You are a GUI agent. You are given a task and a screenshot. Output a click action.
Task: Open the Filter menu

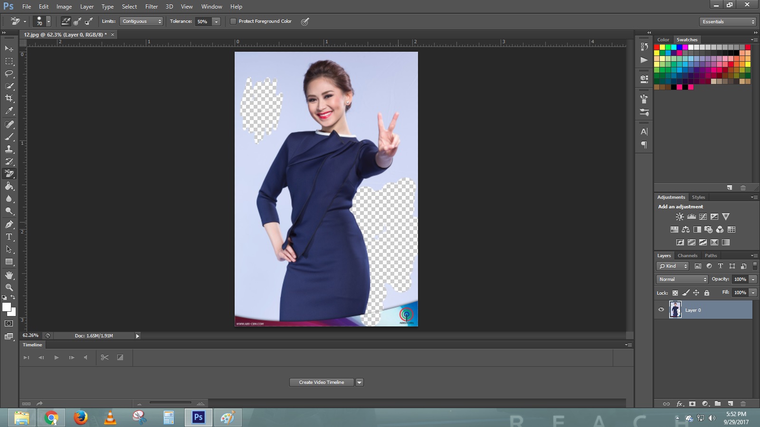coord(151,6)
